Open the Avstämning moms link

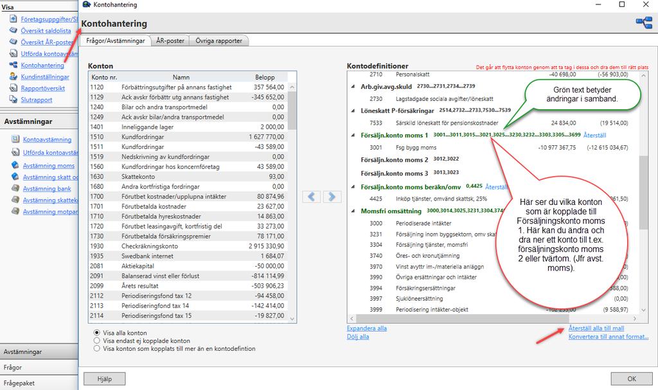click(49, 165)
